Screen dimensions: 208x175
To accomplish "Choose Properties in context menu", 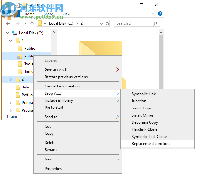I will (x=78, y=169).
